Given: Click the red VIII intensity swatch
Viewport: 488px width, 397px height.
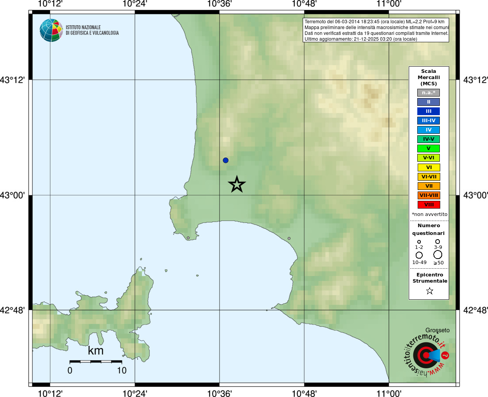Looking at the screenshot, I should (429, 205).
